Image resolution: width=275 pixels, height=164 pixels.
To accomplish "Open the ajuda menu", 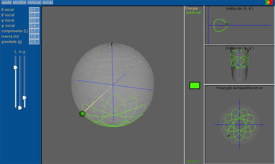I will tap(7, 3).
